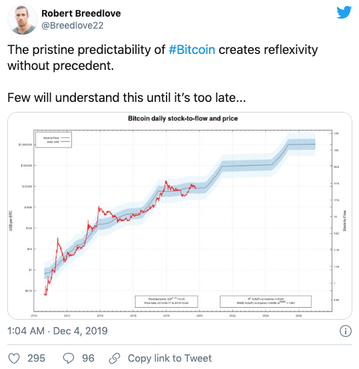Open the 1:04 AM Dec 4, 2019 timestamp
The height and width of the screenshot is (369, 359).
(58, 331)
